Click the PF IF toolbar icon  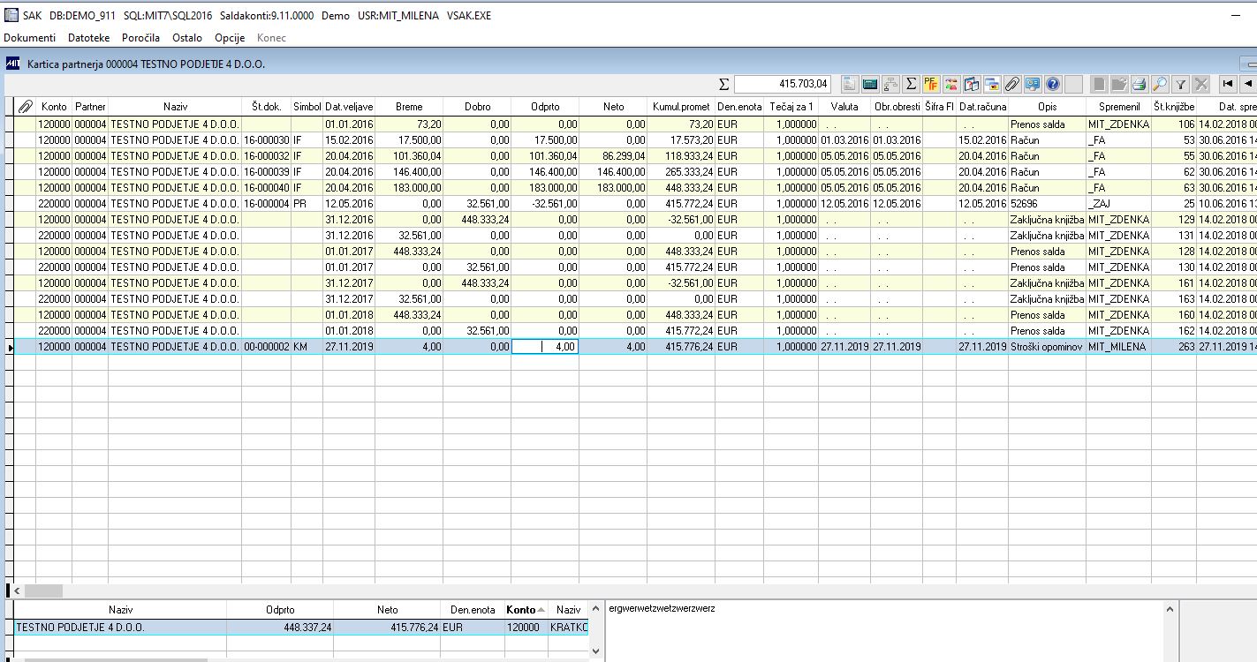931,84
